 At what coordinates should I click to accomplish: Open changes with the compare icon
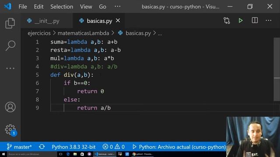pyautogui.click(x=227, y=20)
